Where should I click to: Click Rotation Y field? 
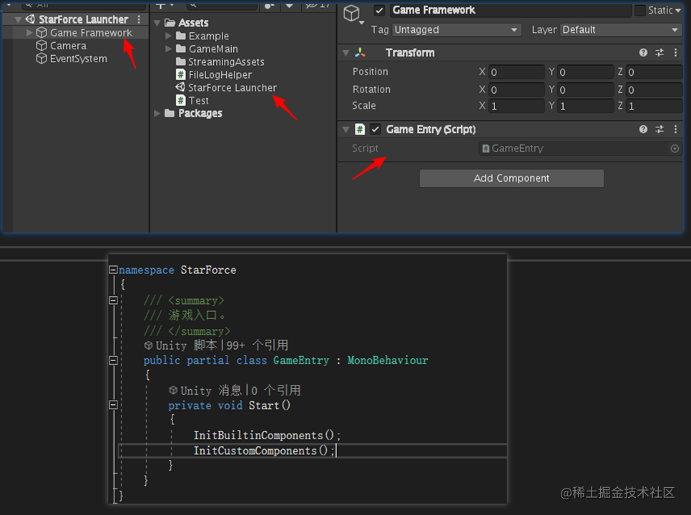tap(585, 89)
